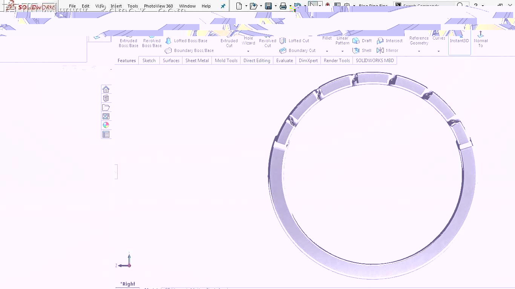Viewport: 515px width, 289px height.
Task: Open the Save dropdown arrow
Action: coord(276,6)
